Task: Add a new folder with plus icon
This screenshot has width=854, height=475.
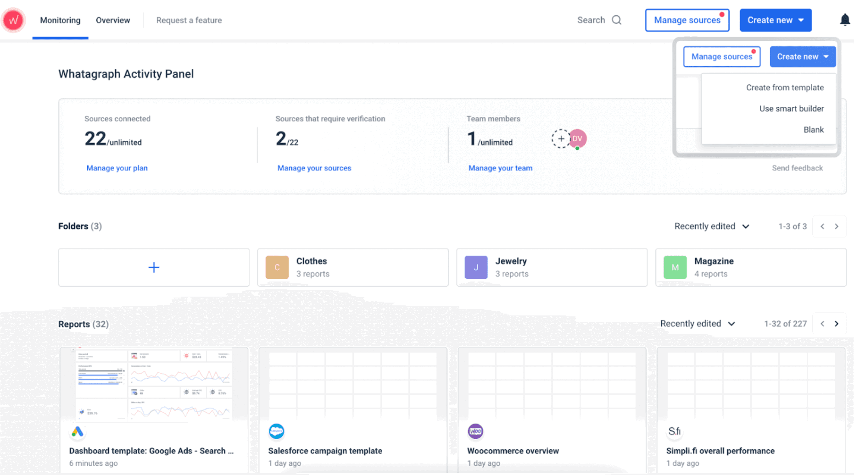Action: point(154,267)
